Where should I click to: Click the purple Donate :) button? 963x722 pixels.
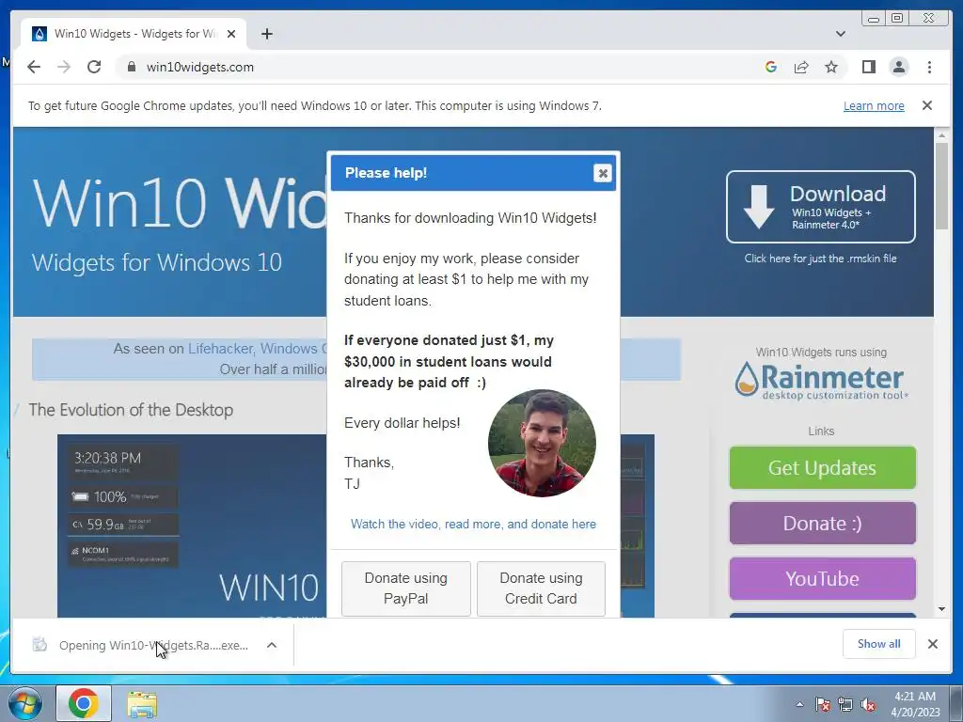pos(822,523)
